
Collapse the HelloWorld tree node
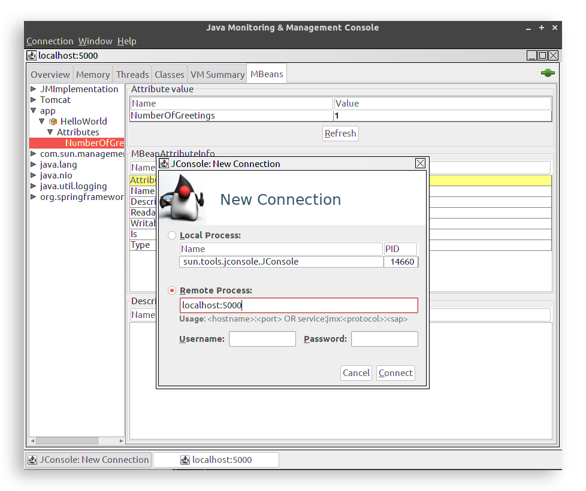point(42,122)
